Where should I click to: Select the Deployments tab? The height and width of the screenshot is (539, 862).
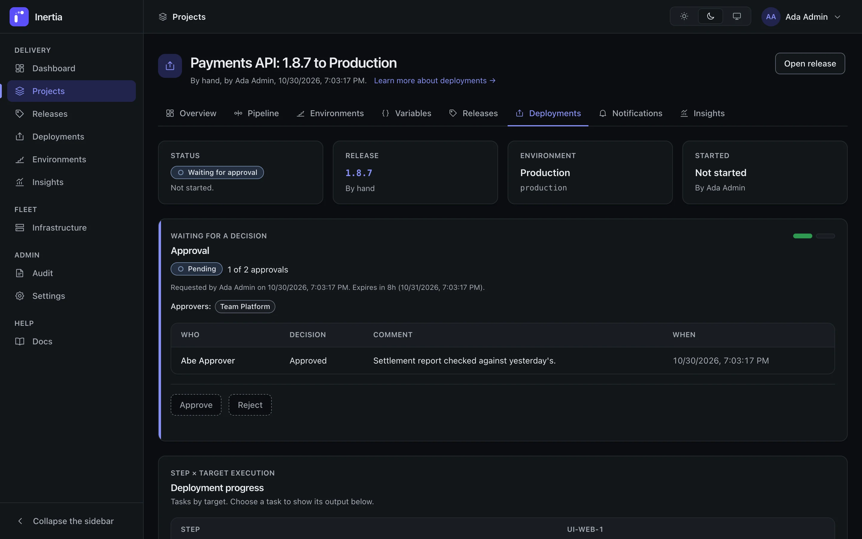(x=548, y=113)
